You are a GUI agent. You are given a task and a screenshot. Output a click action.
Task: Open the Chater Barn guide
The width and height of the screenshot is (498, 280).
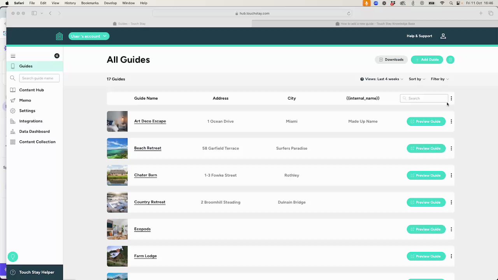(146, 175)
